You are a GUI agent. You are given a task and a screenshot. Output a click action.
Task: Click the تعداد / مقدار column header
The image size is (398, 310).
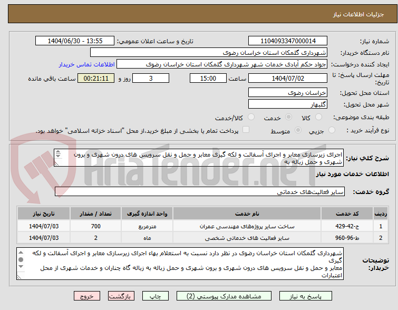pos(96,214)
